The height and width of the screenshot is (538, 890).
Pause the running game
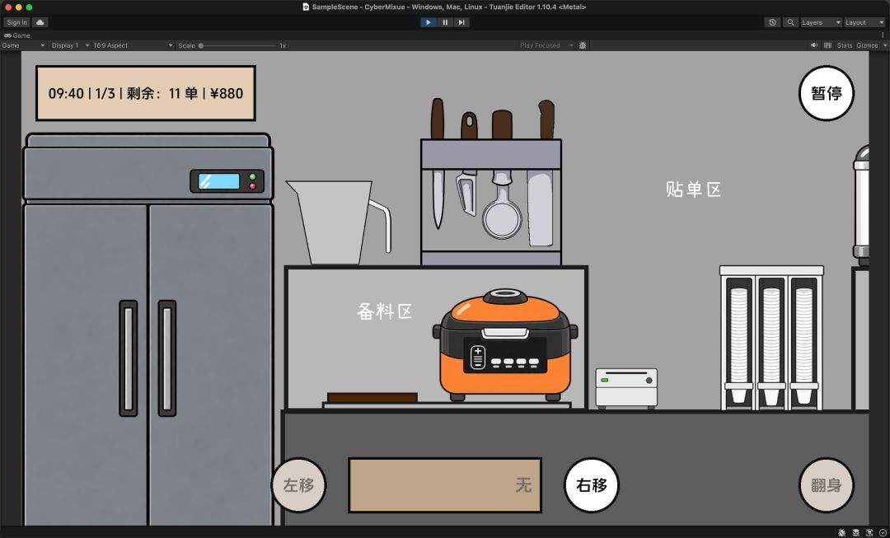(445, 22)
